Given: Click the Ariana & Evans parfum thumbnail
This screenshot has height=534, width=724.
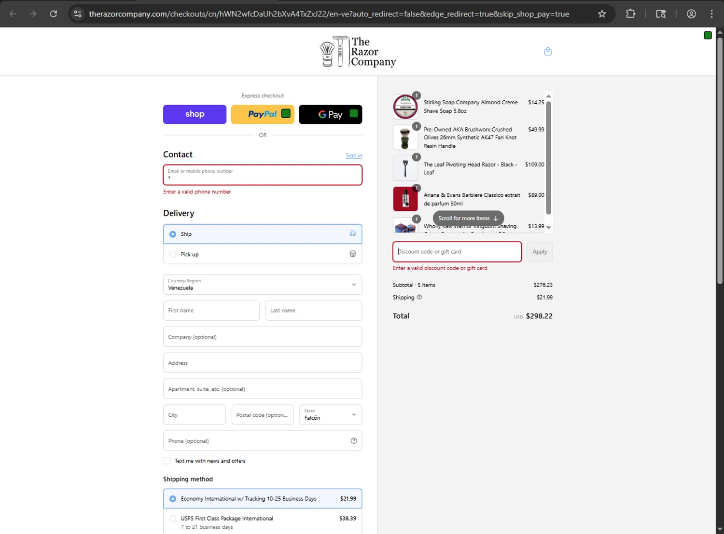Looking at the screenshot, I should [405, 199].
